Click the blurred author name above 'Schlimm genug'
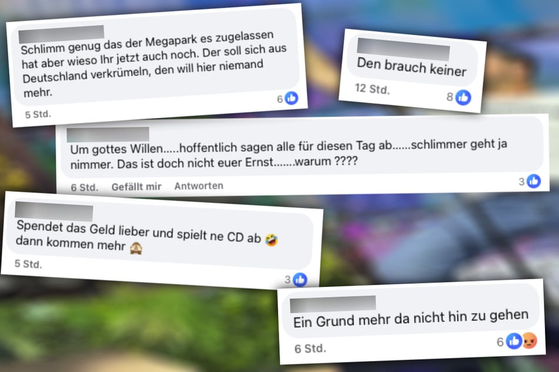The image size is (559, 372). click(x=61, y=35)
